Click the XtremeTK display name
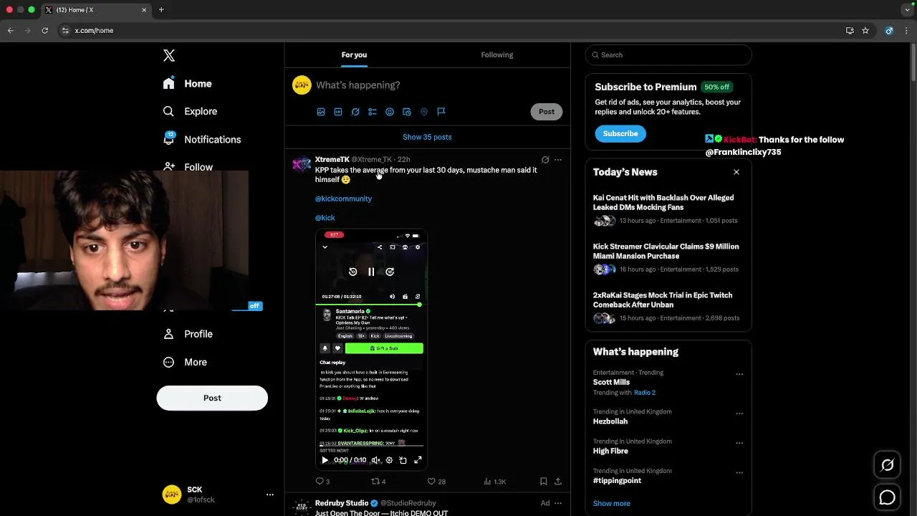Image resolution: width=917 pixels, height=516 pixels. click(332, 160)
